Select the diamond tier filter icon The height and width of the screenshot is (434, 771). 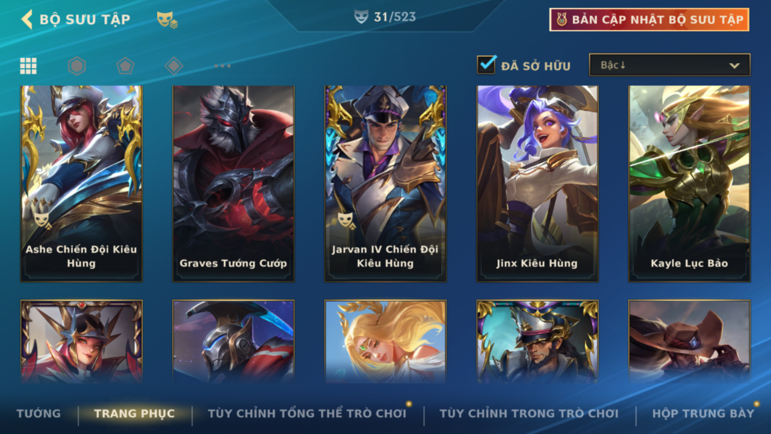click(x=174, y=66)
